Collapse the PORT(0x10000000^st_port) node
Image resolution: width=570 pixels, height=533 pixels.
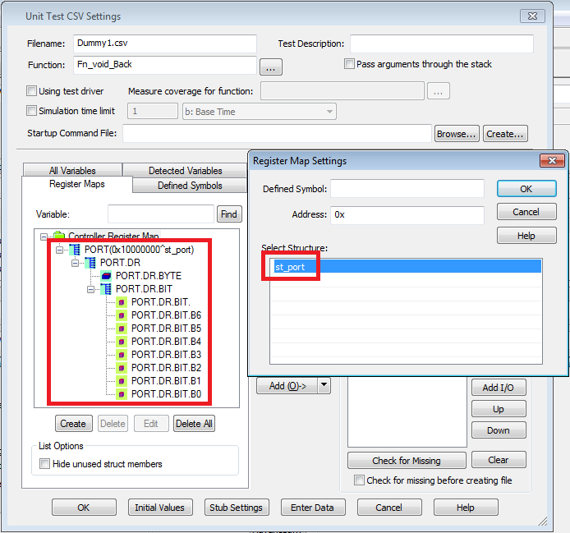[59, 250]
